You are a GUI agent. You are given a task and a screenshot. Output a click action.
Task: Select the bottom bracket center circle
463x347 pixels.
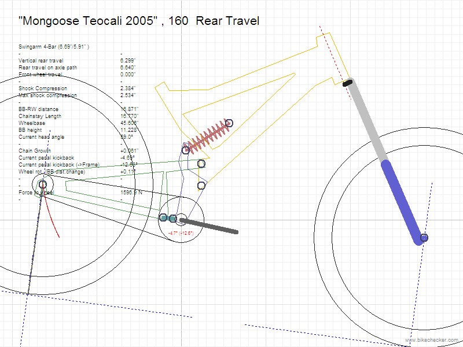(181, 219)
